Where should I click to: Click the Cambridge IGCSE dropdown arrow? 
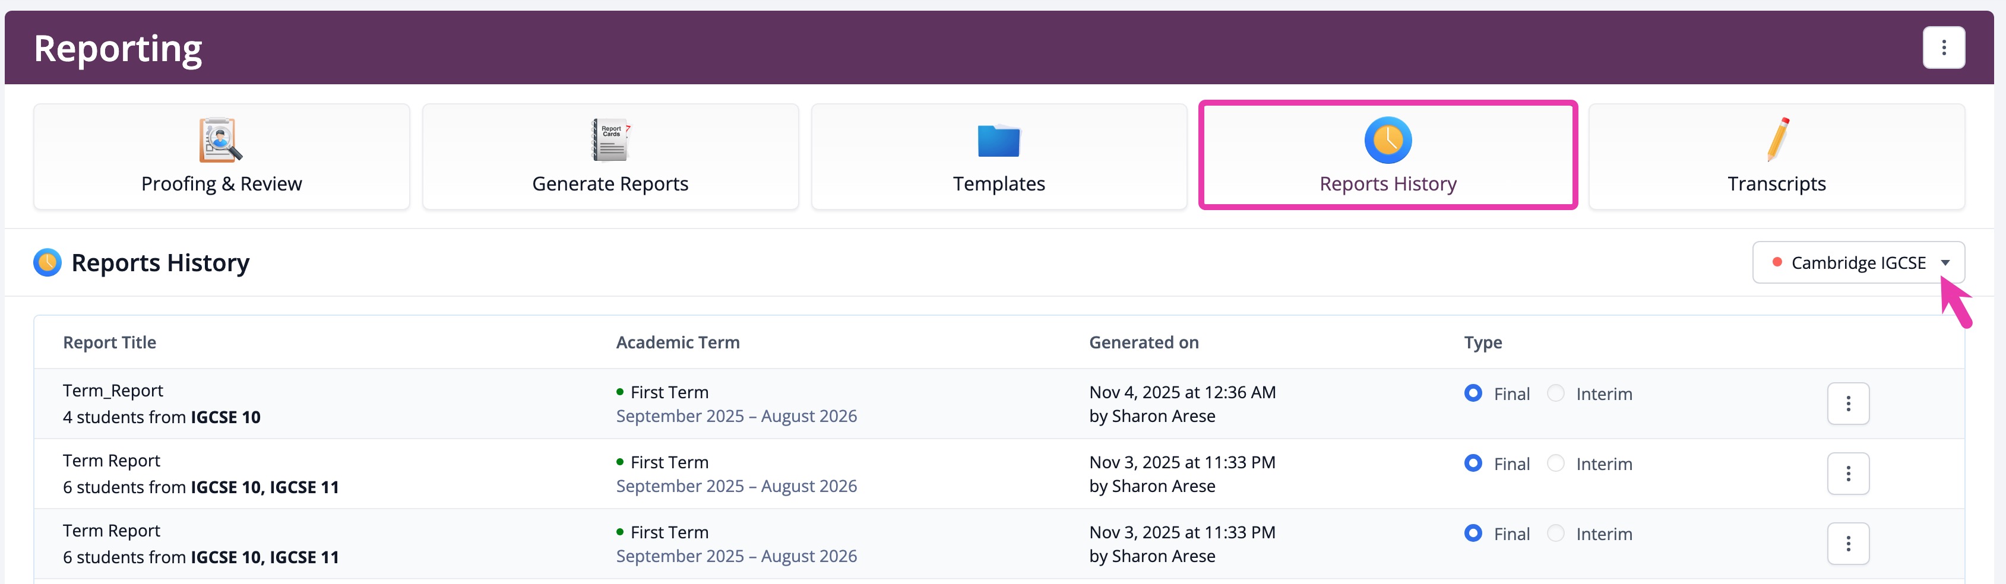(1945, 263)
